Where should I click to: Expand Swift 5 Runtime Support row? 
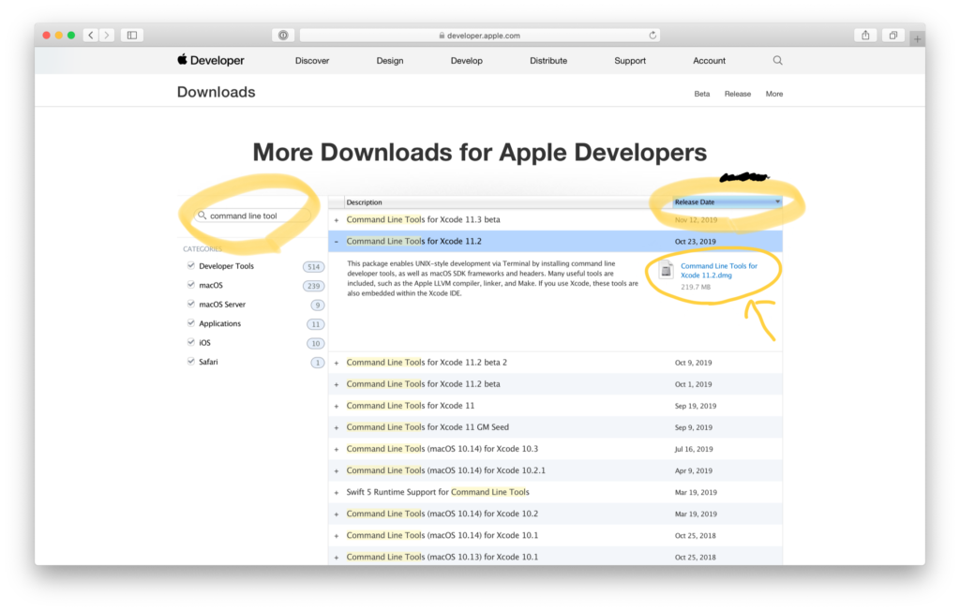337,492
